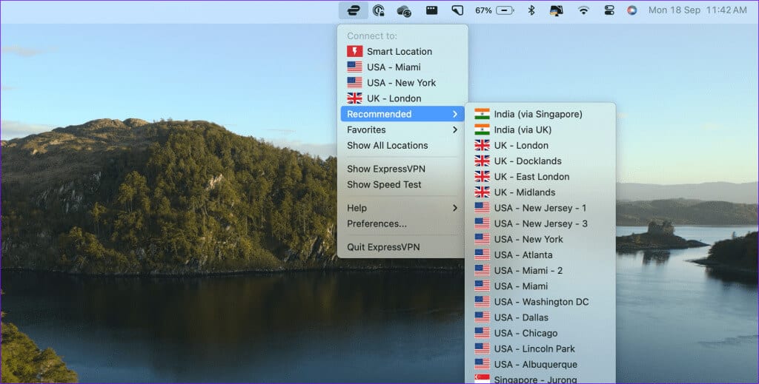This screenshot has width=759, height=384.
Task: Pick USA - New York in Recommended submenu
Action: (x=540, y=239)
